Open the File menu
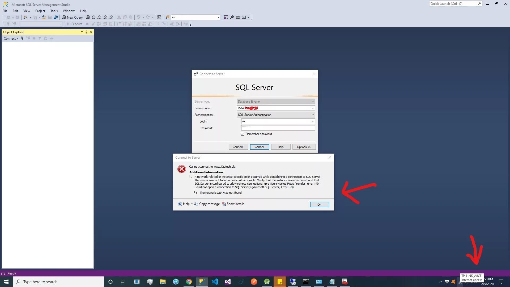This screenshot has width=510, height=287. coord(6,11)
